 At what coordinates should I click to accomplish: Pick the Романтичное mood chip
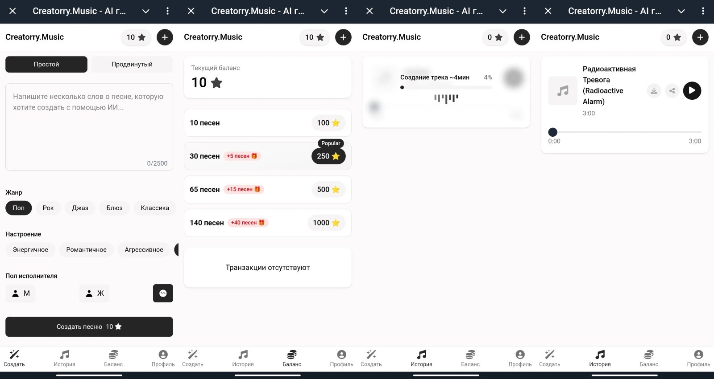[87, 250]
